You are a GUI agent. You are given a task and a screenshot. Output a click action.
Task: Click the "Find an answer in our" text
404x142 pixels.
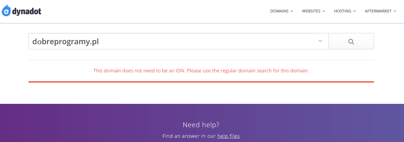point(189,136)
